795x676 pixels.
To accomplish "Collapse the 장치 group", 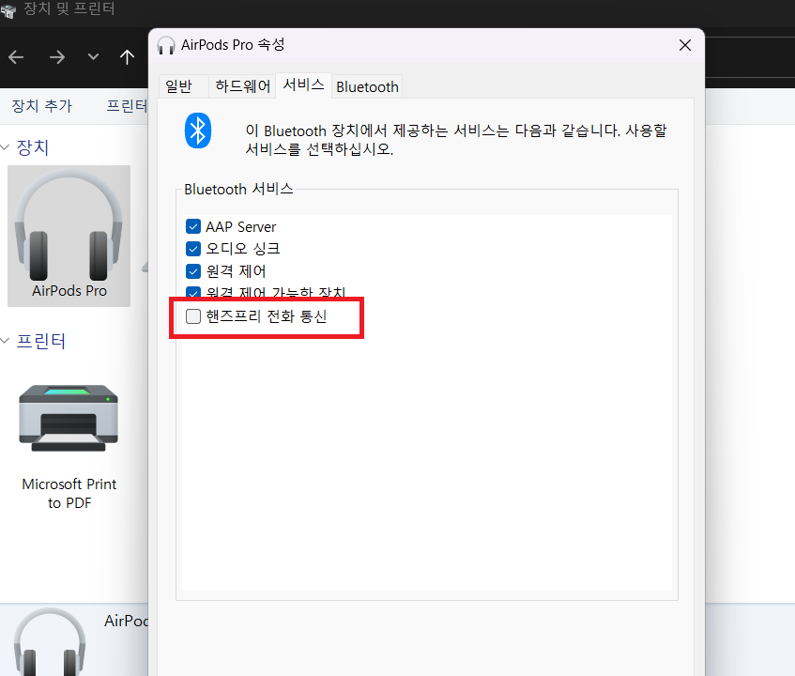I will pos(5,147).
